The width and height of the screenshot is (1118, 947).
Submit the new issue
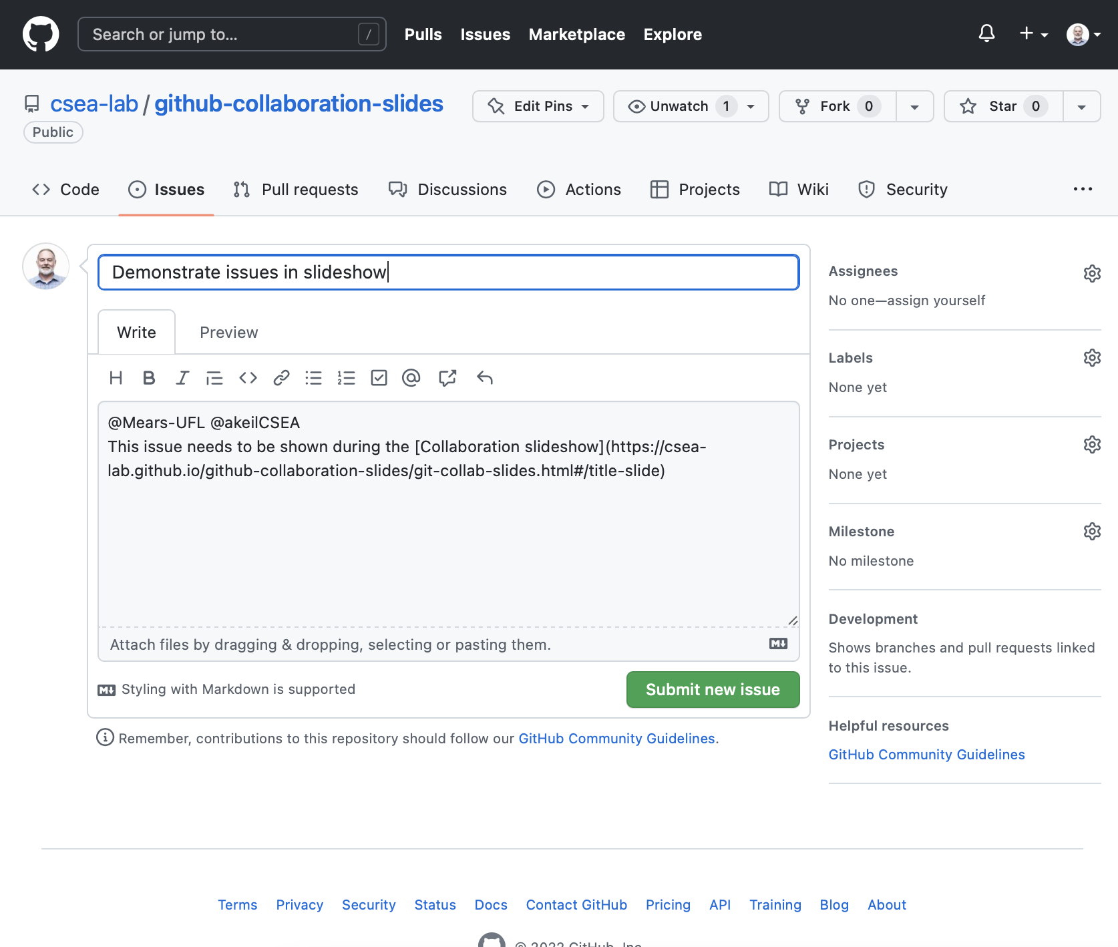pyautogui.click(x=713, y=690)
